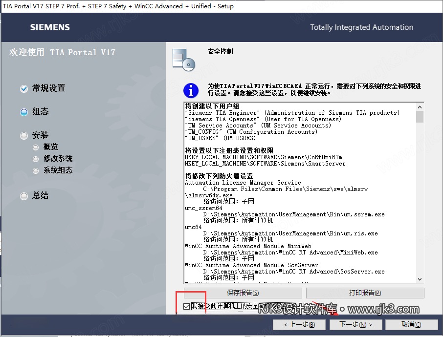Click 将修改下列防火墙设置 heading
Viewport: 444px width, 337px height.
pos(219,176)
